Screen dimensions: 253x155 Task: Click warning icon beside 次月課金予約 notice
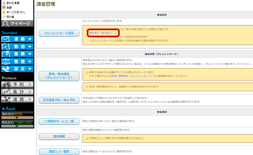click(x=87, y=87)
